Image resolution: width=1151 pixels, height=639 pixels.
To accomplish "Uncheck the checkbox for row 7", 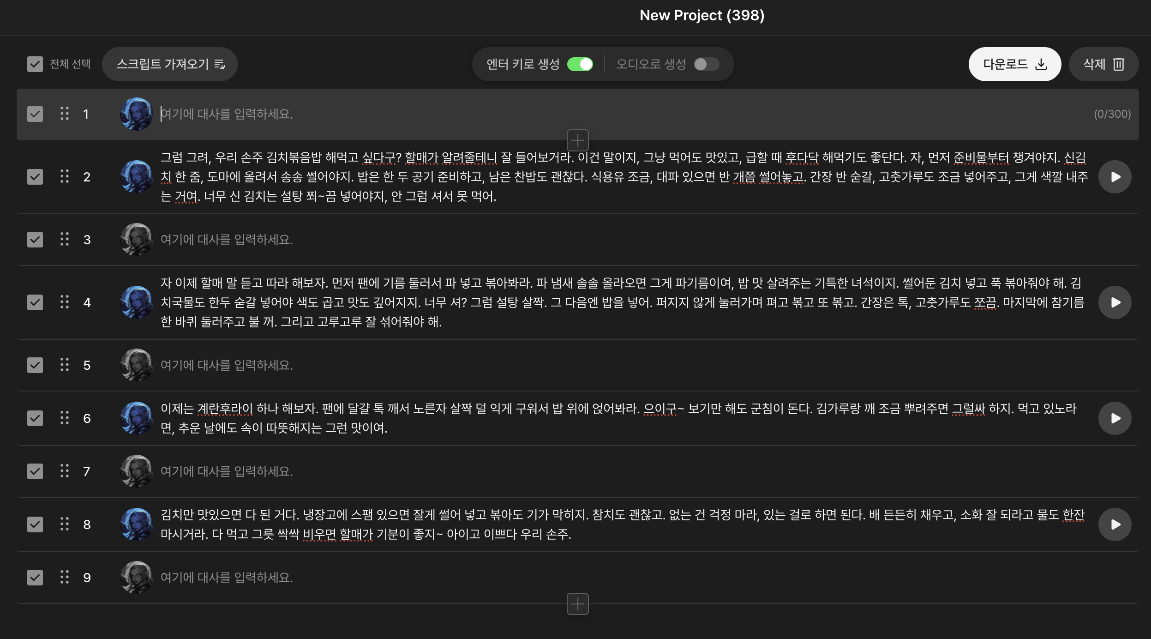I will pos(35,471).
